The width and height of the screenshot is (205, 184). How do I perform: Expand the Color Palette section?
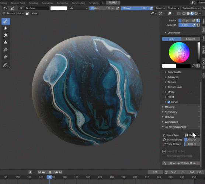[174, 72]
